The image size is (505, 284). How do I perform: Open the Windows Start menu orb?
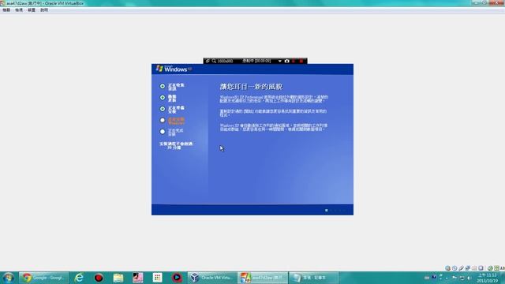pyautogui.click(x=8, y=278)
